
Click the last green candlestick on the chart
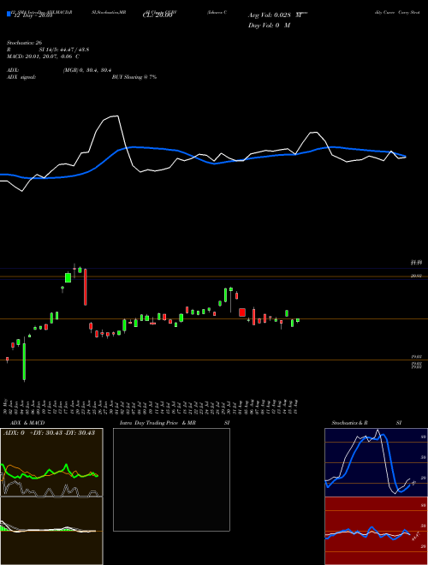pyautogui.click(x=298, y=320)
